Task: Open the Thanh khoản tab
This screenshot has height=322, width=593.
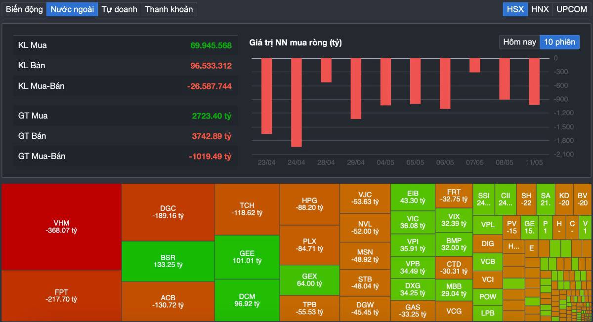Action: point(169,9)
